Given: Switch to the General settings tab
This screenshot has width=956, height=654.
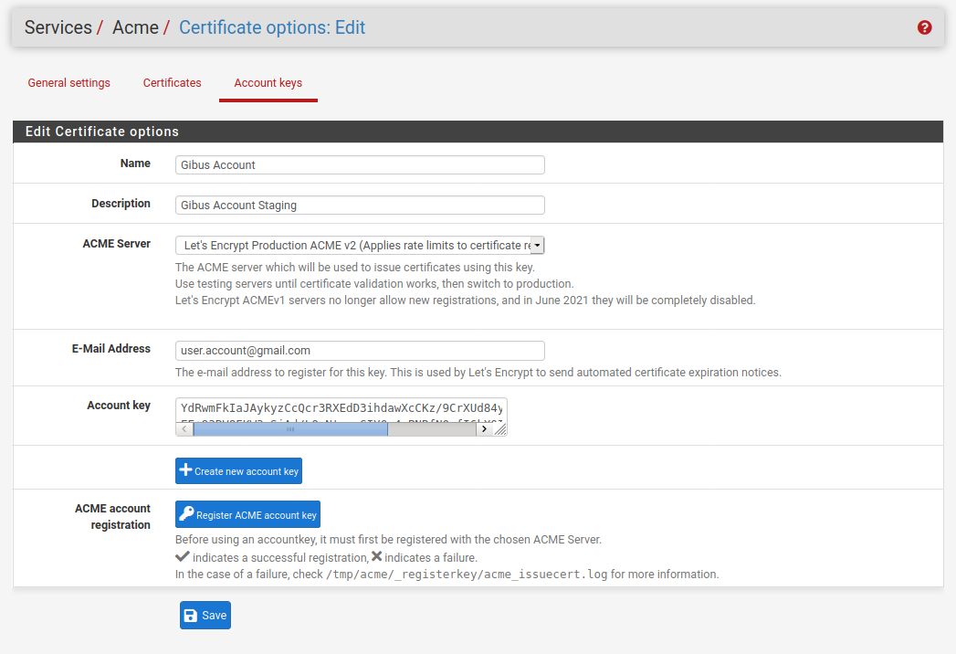Looking at the screenshot, I should (x=68, y=83).
